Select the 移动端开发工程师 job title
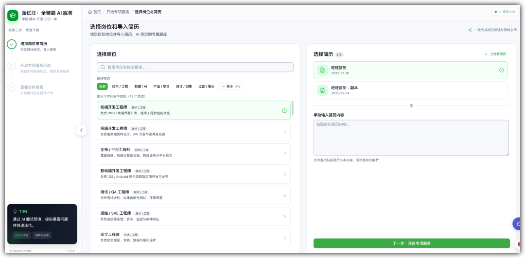Viewport: 525px width, 258px height. pos(116,171)
